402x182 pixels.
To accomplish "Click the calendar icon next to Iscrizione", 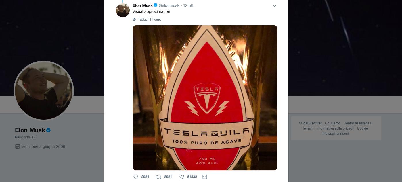I will click(x=17, y=146).
